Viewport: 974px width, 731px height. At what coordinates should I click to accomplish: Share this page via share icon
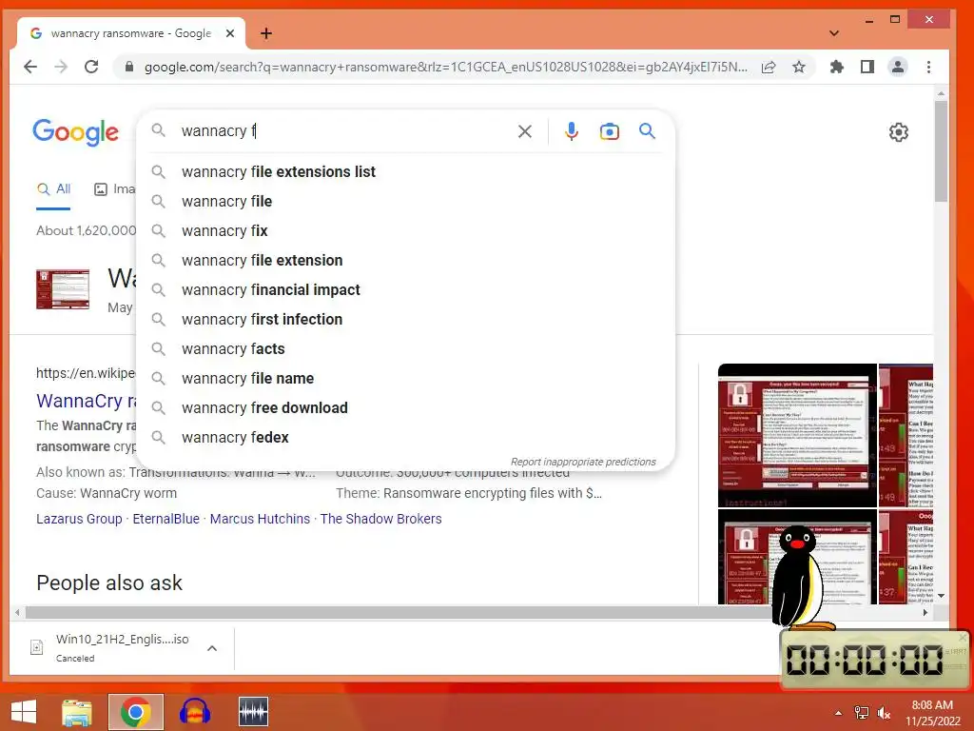click(x=769, y=67)
